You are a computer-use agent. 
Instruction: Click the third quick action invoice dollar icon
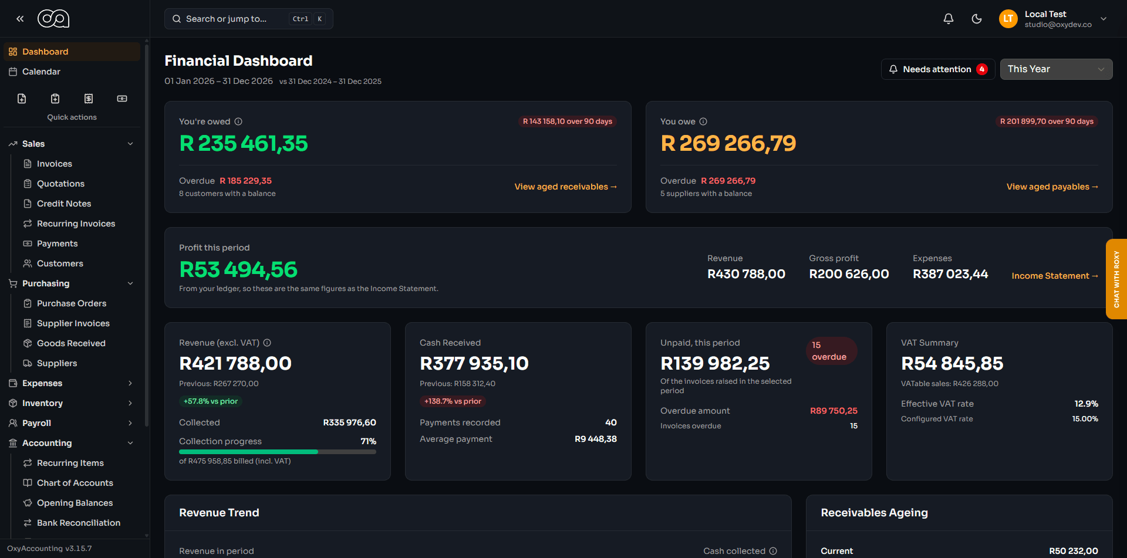coord(89,99)
